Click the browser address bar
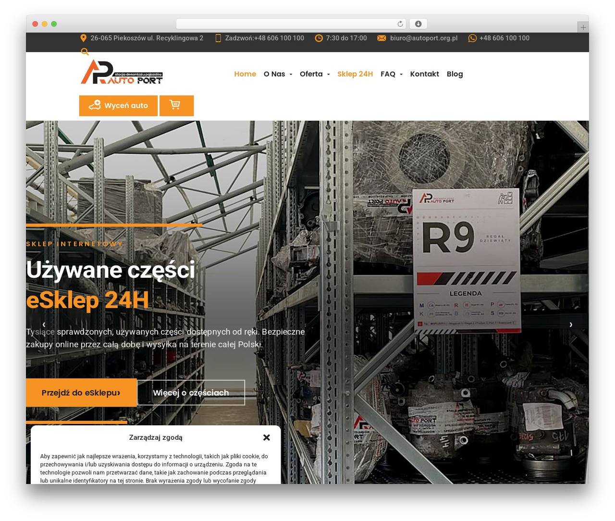The width and height of the screenshot is (615, 521). click(291, 24)
